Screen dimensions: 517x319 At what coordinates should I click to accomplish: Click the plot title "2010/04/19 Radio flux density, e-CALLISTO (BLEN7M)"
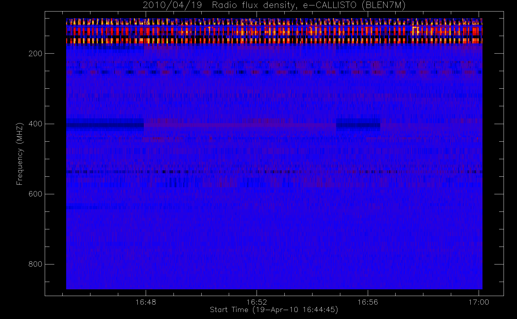click(274, 5)
